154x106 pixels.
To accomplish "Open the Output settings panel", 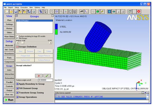I will coord(9,90).
